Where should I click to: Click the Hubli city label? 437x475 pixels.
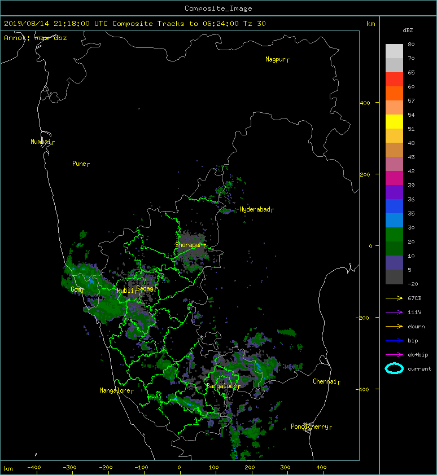[x=125, y=291]
